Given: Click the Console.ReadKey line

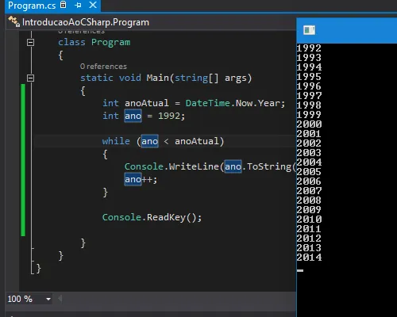Looking at the screenshot, I should click(x=152, y=217).
